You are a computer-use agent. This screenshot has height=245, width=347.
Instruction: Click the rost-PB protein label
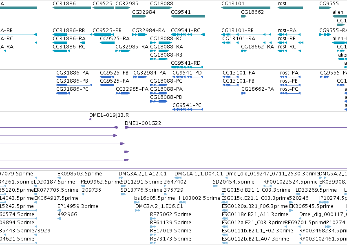[x=289, y=81]
